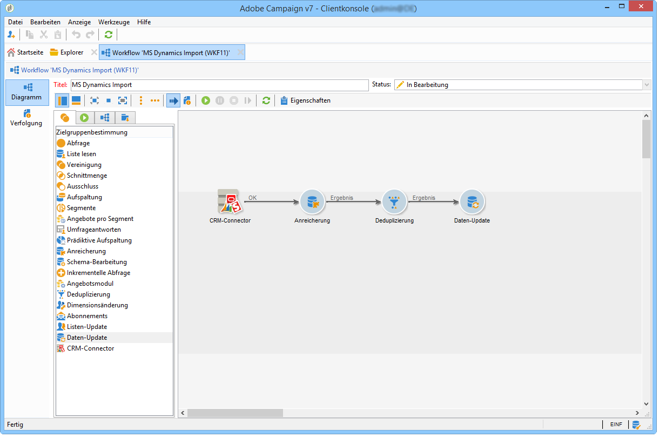This screenshot has width=666, height=444.
Task: Click the Titel input field
Action: tap(219, 85)
